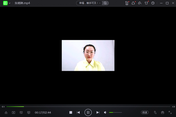
Task: Open the toolbox icon
Action: (x=163, y=112)
